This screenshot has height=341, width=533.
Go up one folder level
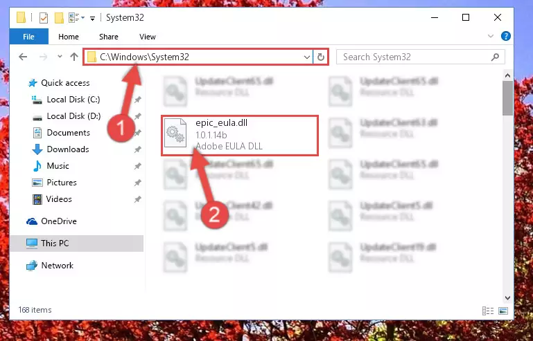pos(73,57)
